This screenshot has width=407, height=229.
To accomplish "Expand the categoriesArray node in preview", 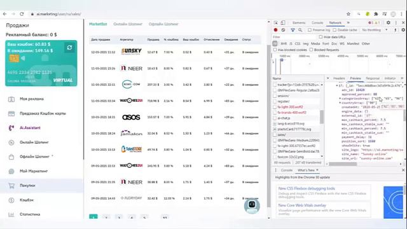I will point(340,99).
